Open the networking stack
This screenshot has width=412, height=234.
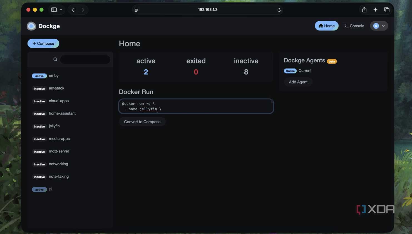pyautogui.click(x=70, y=164)
